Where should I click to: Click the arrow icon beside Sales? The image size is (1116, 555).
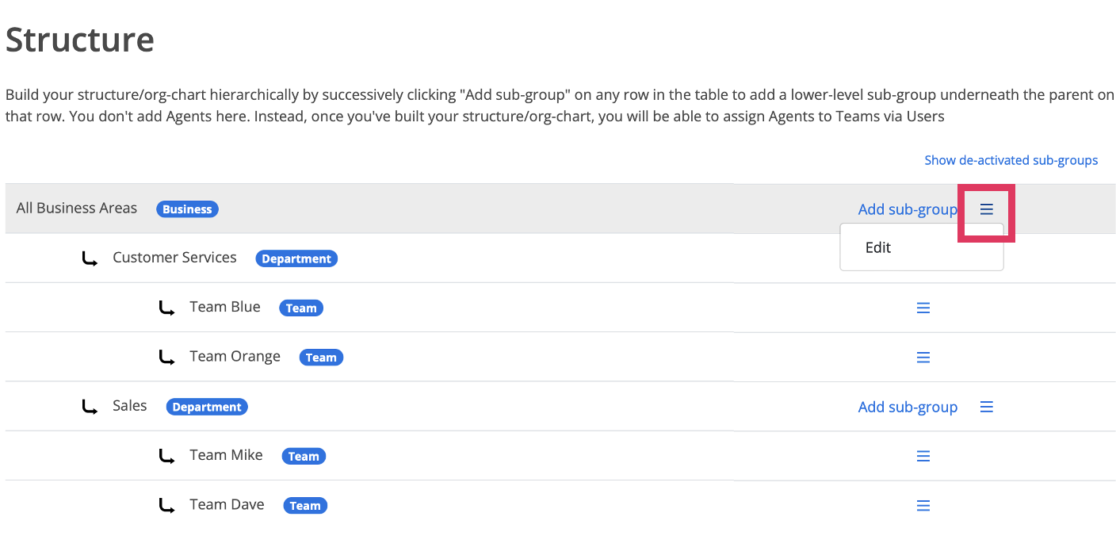point(90,407)
